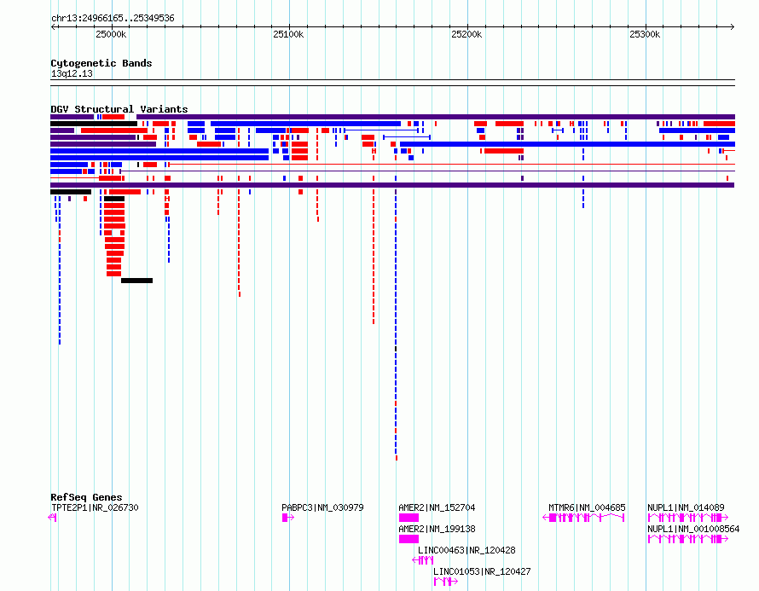Click the NUPL1 NM_001008564 exon structure glyph
The image size is (759, 591).
(688, 539)
